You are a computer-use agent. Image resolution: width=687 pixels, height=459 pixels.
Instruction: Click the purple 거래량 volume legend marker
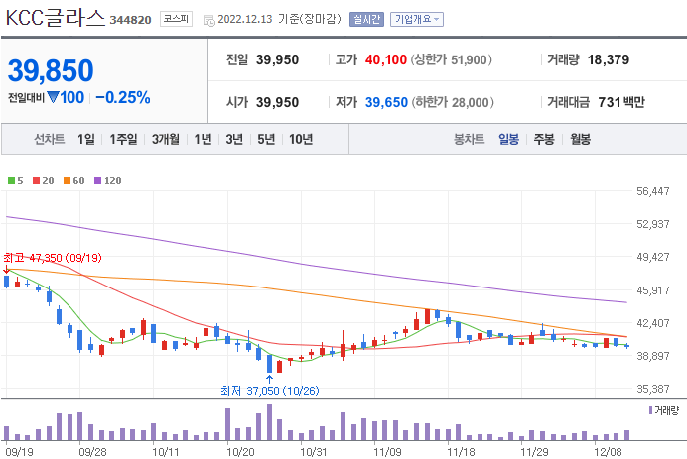650,410
